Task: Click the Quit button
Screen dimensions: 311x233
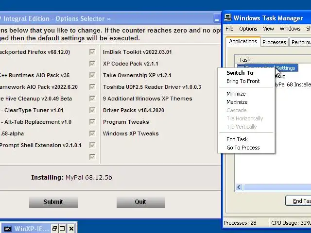Action: click(x=140, y=202)
